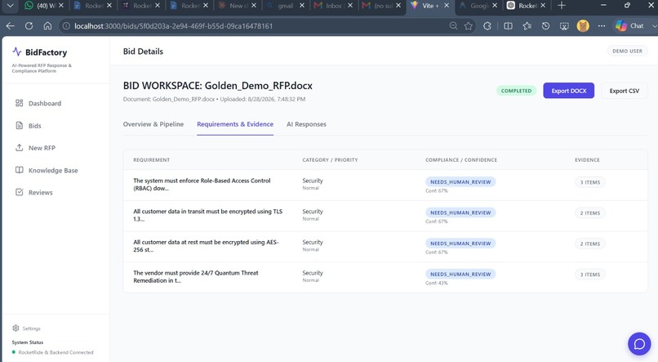The image size is (658, 362).
Task: Click the BidFactory logo
Action: pyautogui.click(x=40, y=52)
